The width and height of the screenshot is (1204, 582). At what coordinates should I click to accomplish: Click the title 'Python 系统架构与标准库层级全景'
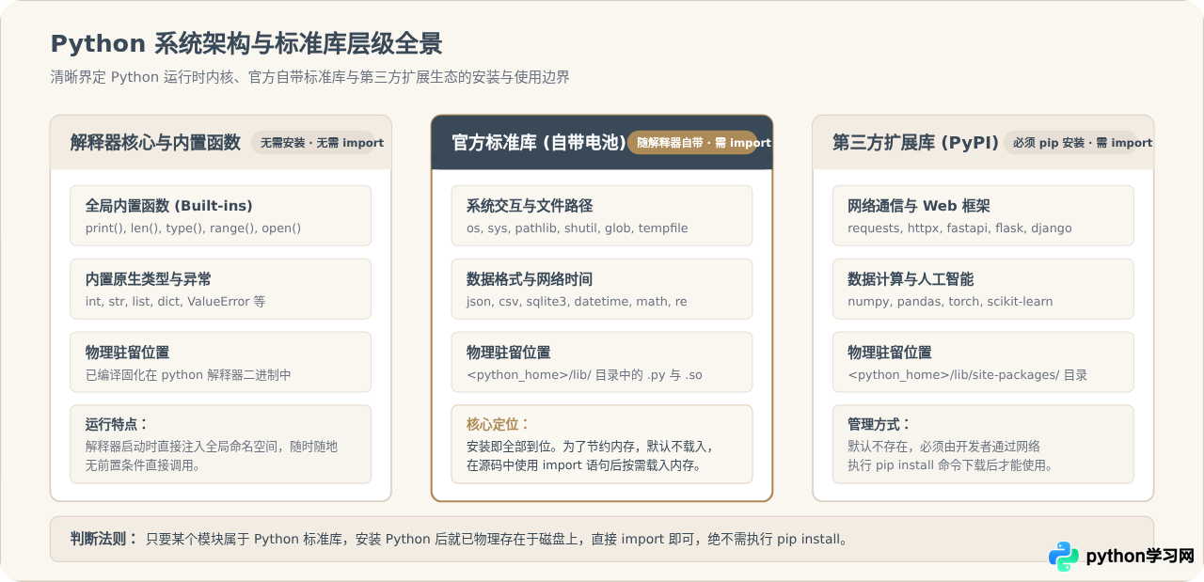246,44
